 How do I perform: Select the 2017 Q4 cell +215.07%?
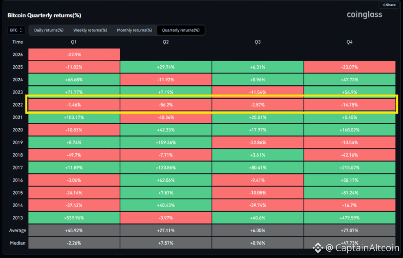(x=349, y=168)
